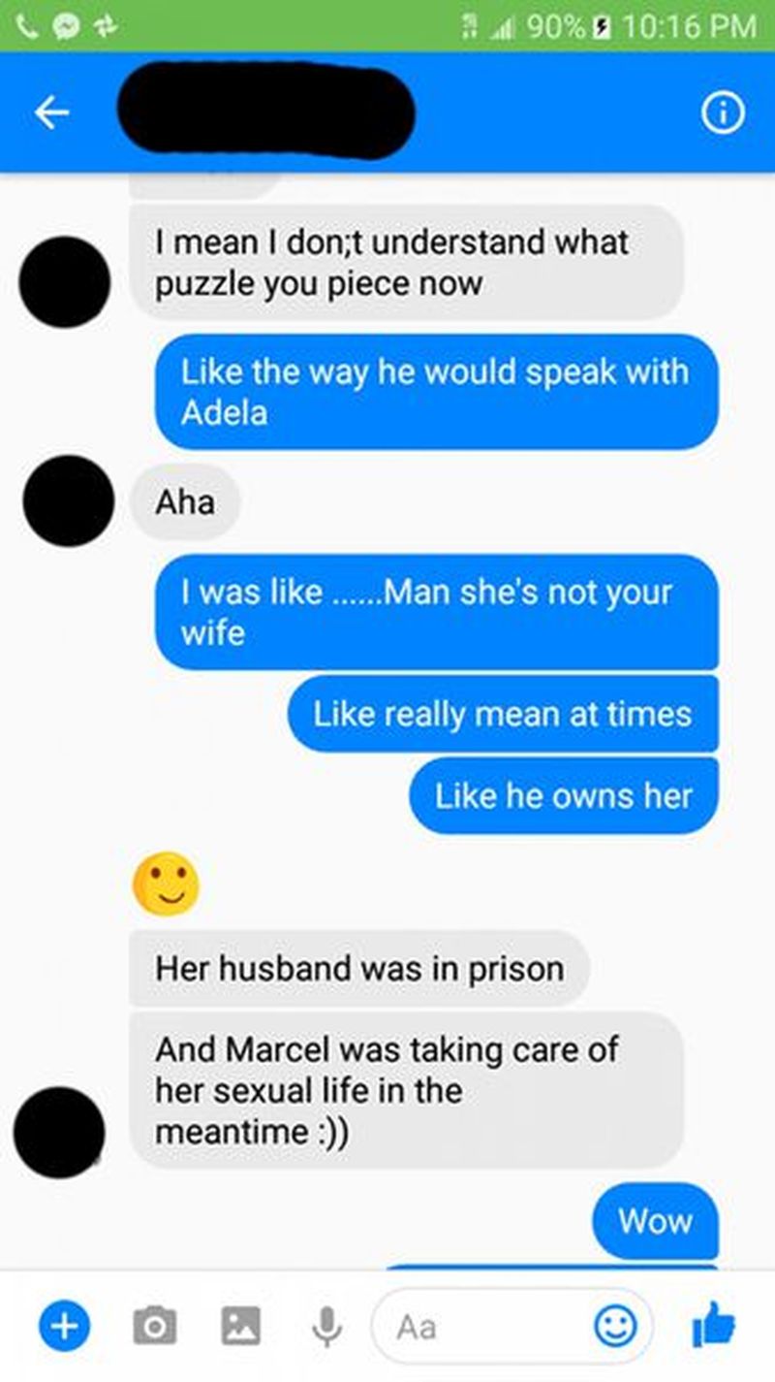Open the emoji picker smiley
The image size is (775, 1382).
click(614, 1326)
